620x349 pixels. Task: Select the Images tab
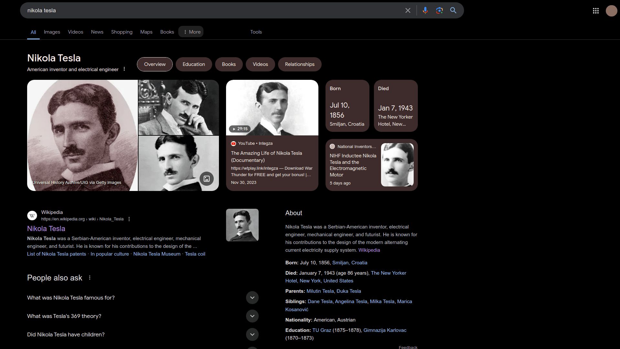tap(52, 32)
